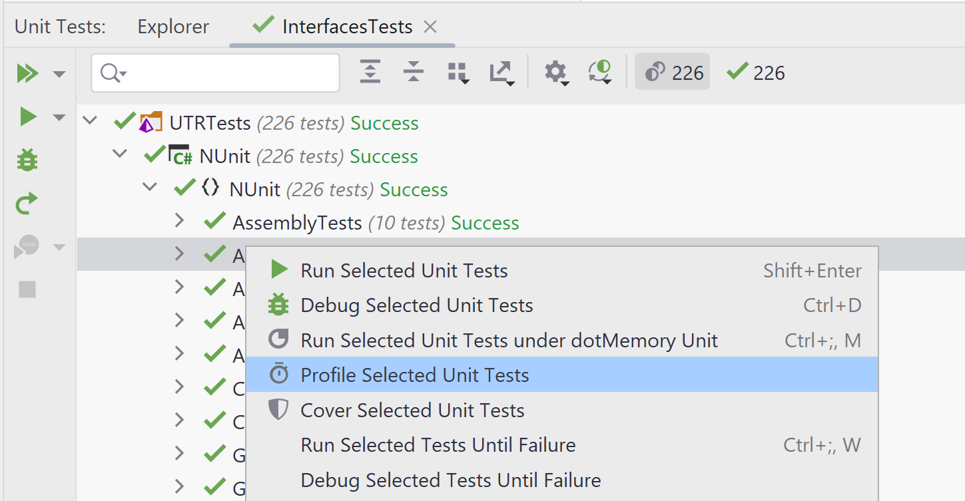Toggle the total tests 226 filter
The image size is (965, 501).
pyautogui.click(x=673, y=72)
